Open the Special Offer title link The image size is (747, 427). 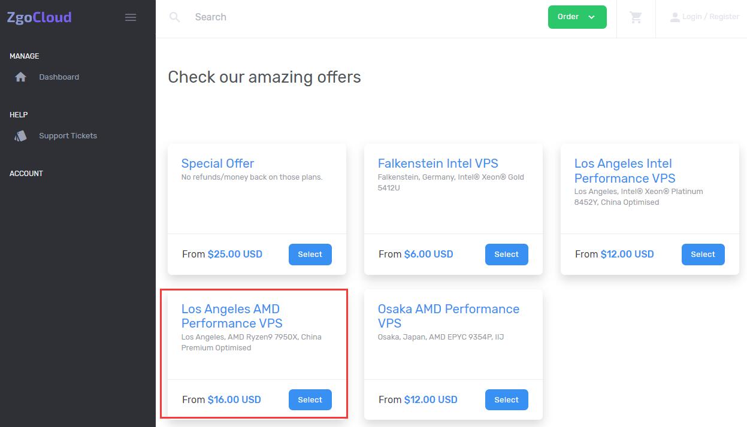point(217,163)
